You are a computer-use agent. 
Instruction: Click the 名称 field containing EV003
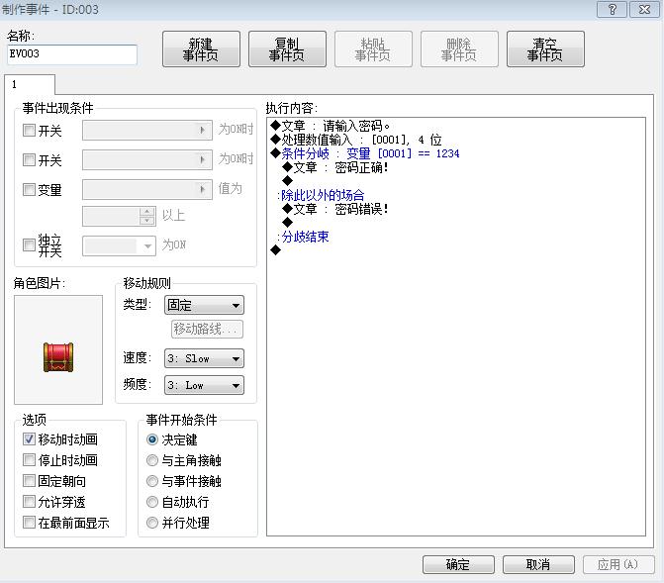click(x=72, y=54)
